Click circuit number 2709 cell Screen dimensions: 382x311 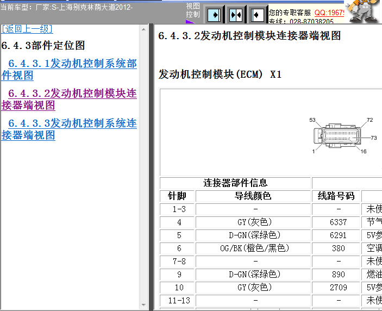pos(336,288)
